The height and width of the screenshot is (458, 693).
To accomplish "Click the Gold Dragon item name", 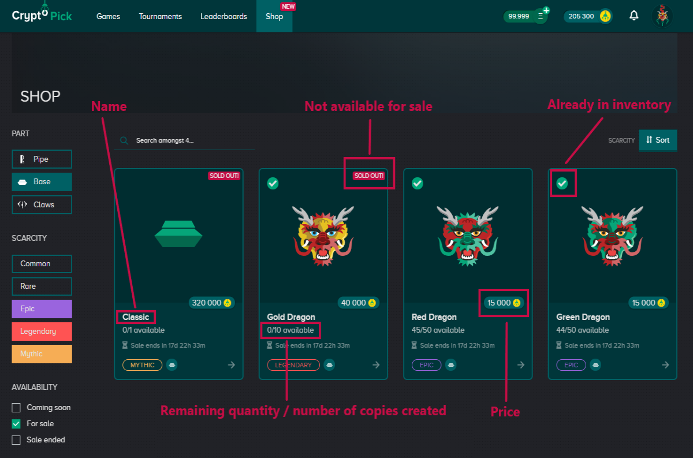I will point(291,317).
